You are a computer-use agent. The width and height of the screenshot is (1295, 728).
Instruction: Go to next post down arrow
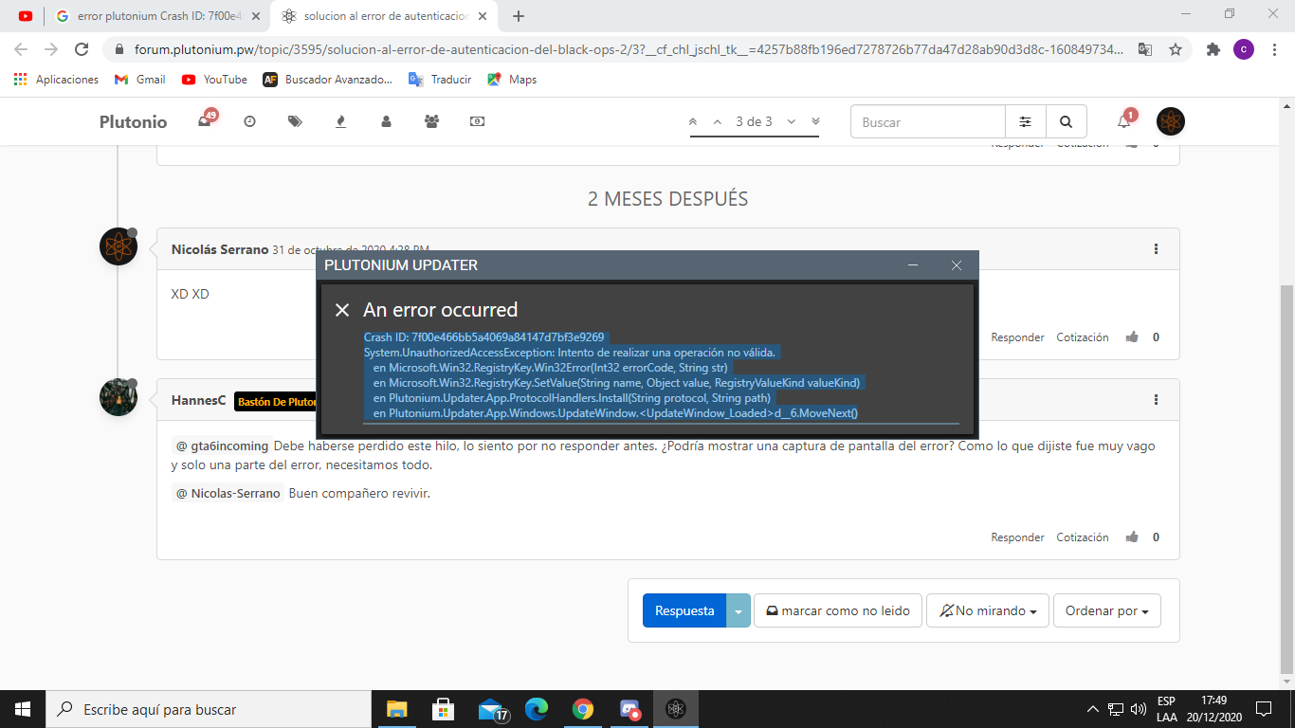click(791, 121)
